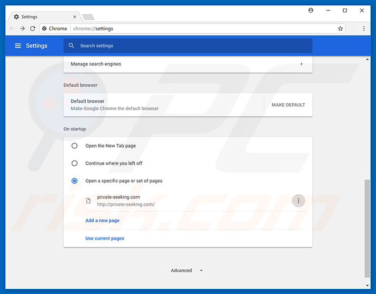Expand Manage search engines
Viewport: 376px width, 294px height.
click(x=188, y=64)
